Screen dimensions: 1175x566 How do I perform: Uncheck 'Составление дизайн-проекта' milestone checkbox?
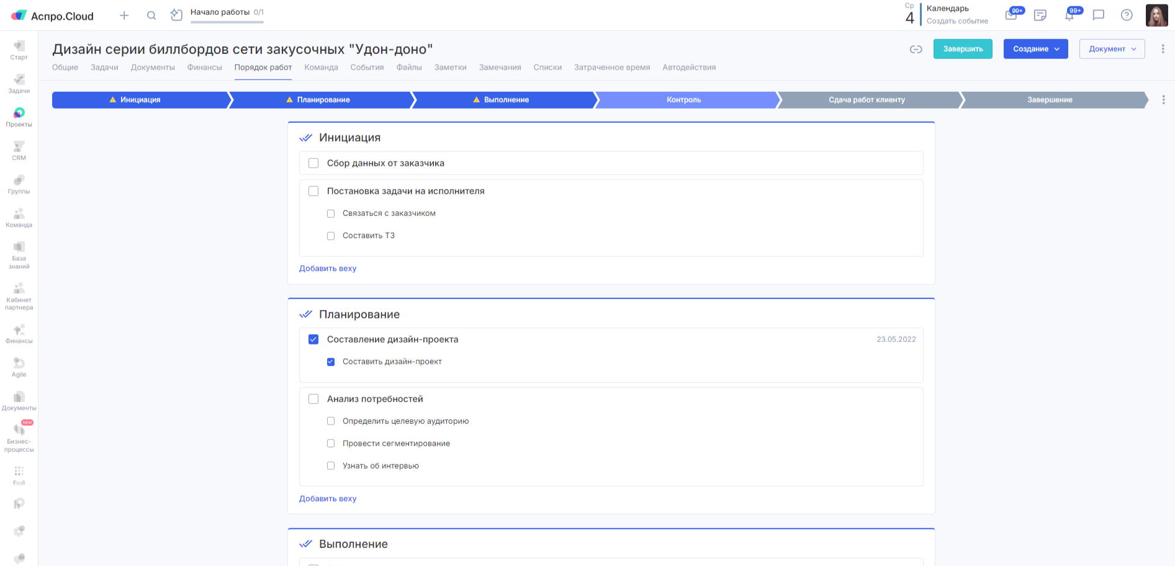[x=313, y=339]
